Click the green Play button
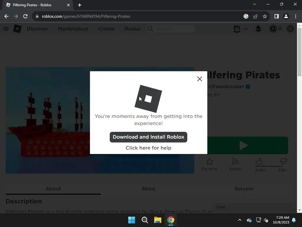This screenshot has width=302, height=227. (x=248, y=145)
